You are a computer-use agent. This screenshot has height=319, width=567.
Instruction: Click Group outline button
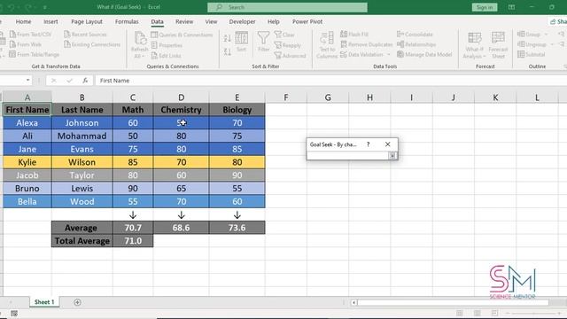(529, 35)
